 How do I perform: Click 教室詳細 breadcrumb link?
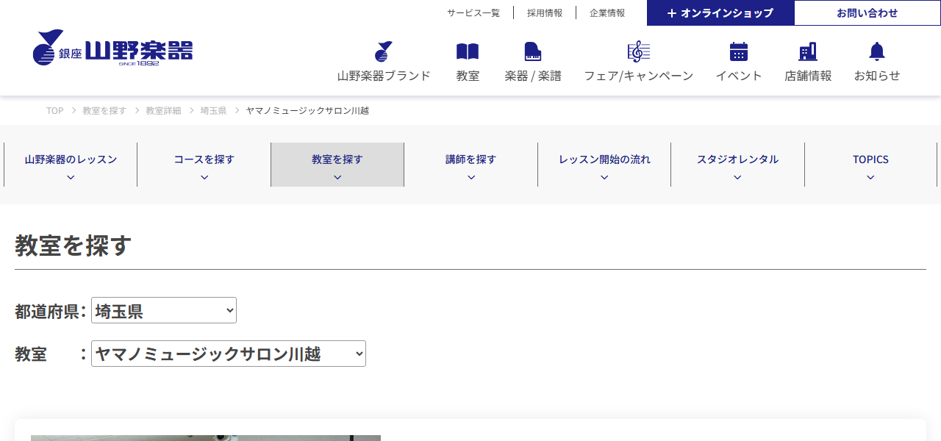[x=163, y=110]
